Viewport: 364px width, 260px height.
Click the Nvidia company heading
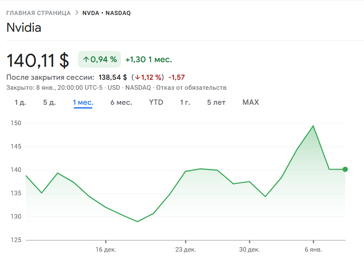[x=24, y=28]
